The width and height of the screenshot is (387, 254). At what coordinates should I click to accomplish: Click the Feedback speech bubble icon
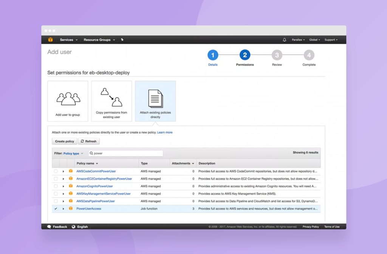(x=49, y=227)
